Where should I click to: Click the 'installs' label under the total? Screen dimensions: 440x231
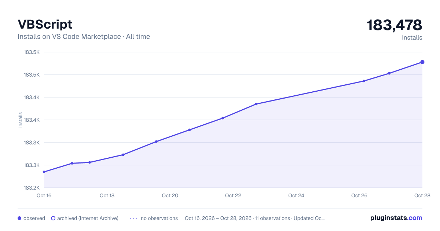(x=412, y=37)
